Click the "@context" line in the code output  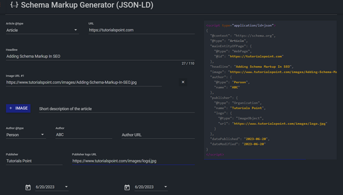click(x=243, y=36)
